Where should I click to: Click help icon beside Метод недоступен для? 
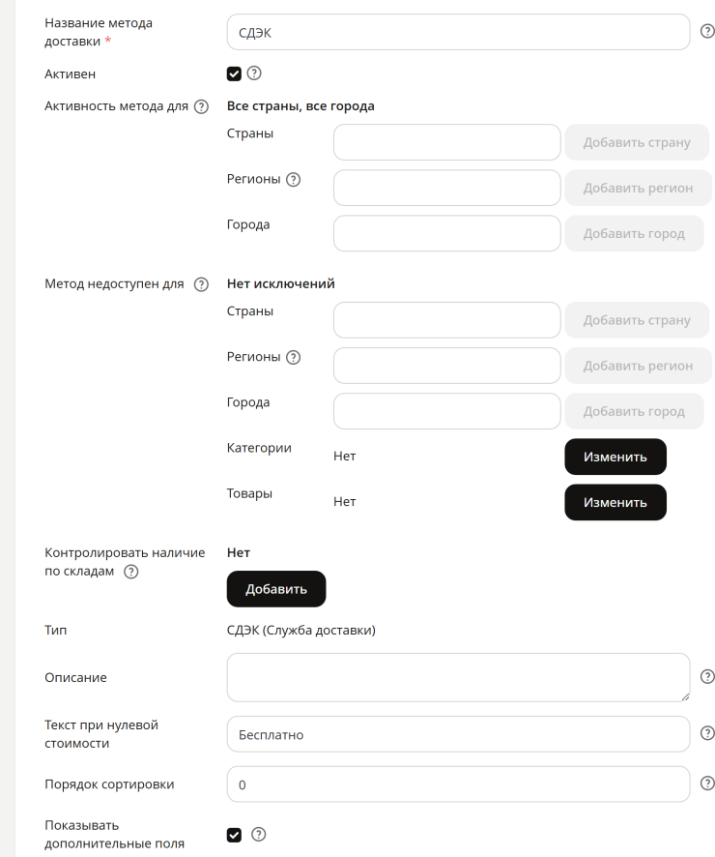pyautogui.click(x=201, y=284)
